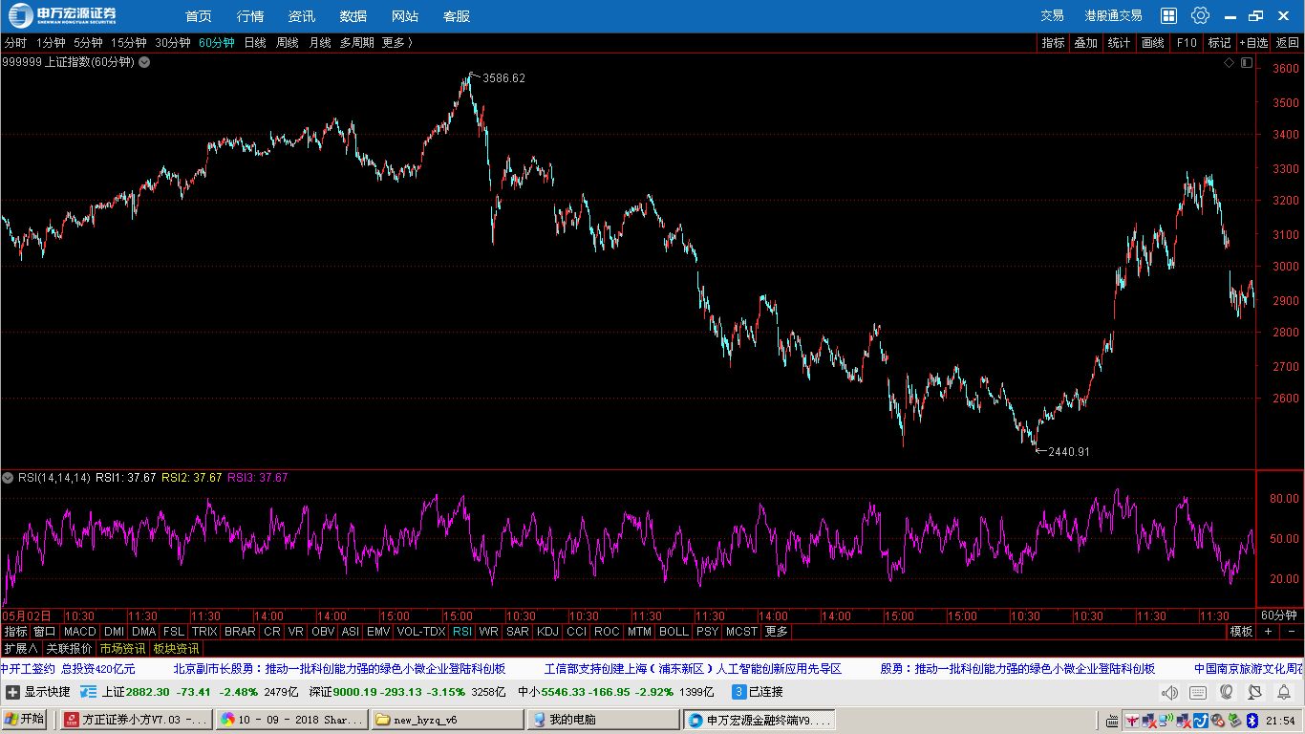Open the 更多 indicators list at bottom
1305x734 pixels.
point(777,632)
